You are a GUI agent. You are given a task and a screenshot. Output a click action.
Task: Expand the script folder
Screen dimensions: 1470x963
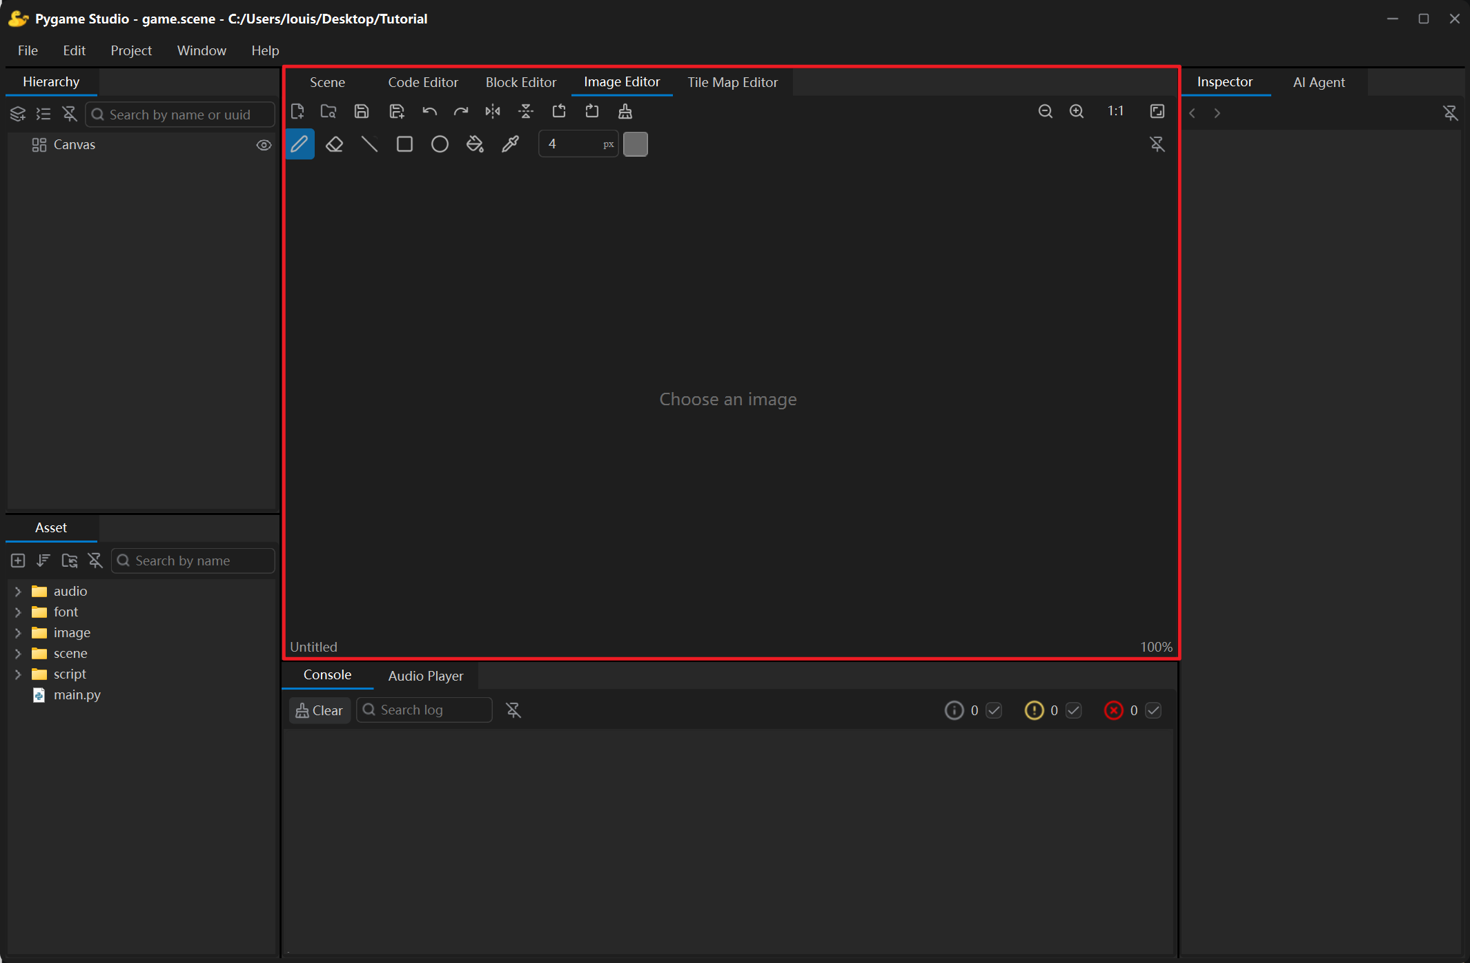click(18, 674)
